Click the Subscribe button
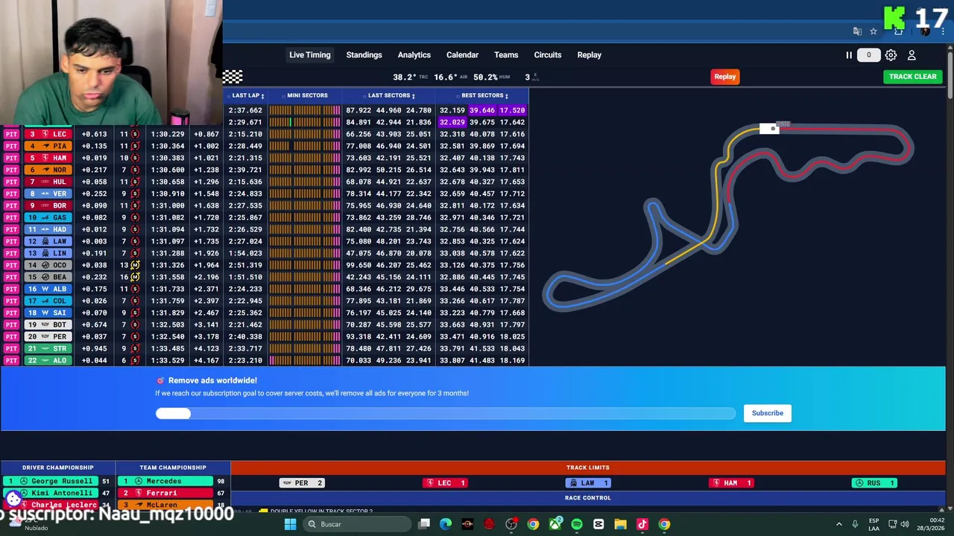954x536 pixels. 767,413
